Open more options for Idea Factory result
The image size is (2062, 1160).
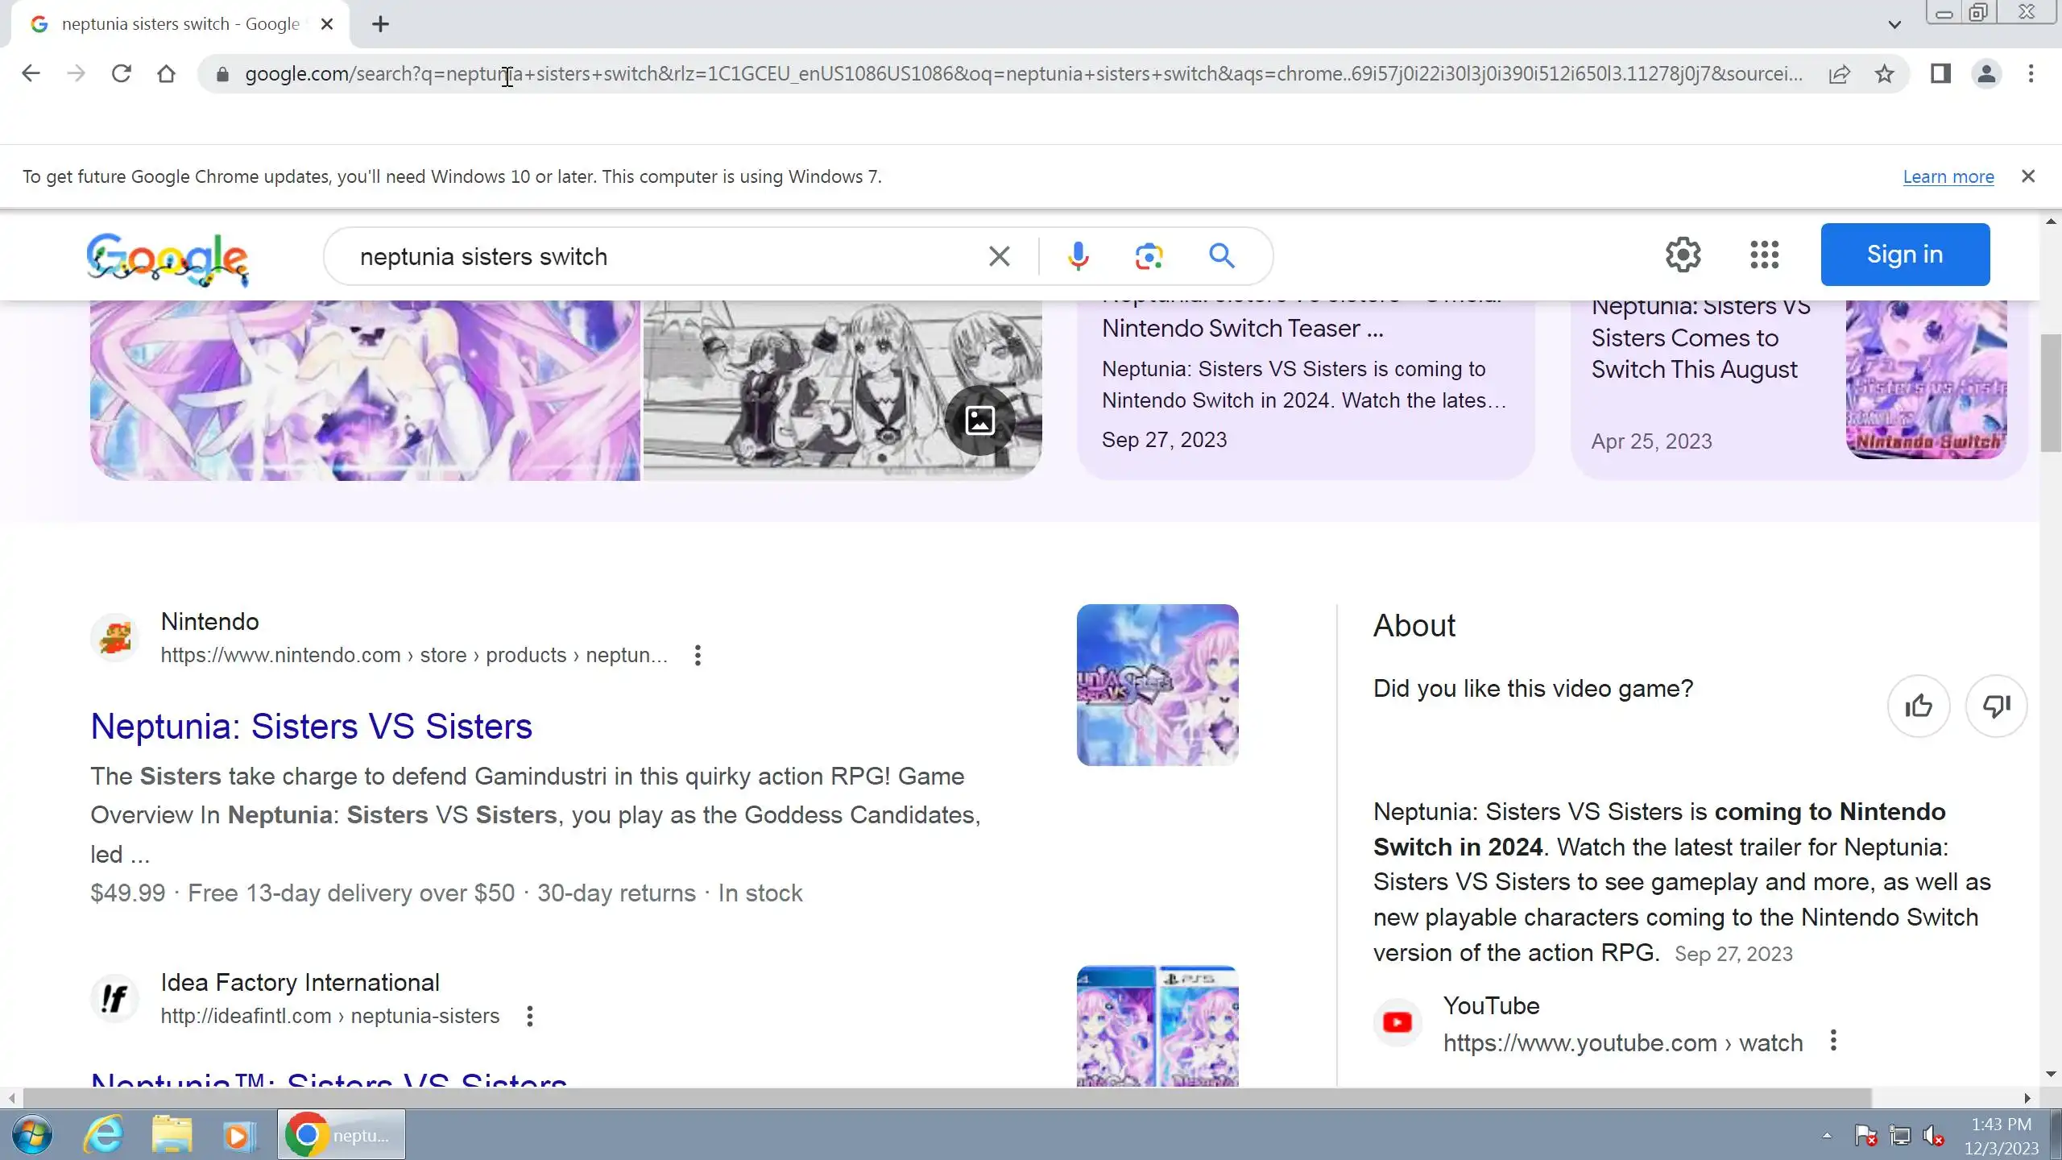[529, 1016]
